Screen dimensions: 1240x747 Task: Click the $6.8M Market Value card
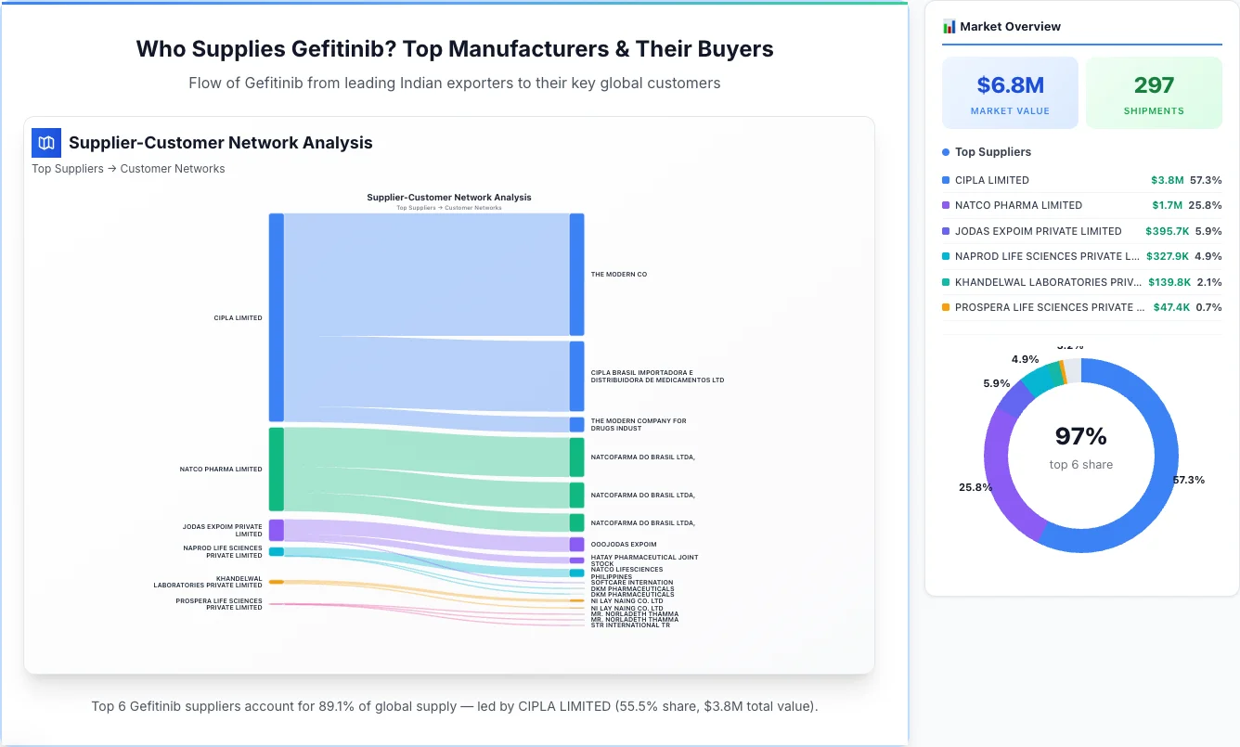click(1010, 92)
